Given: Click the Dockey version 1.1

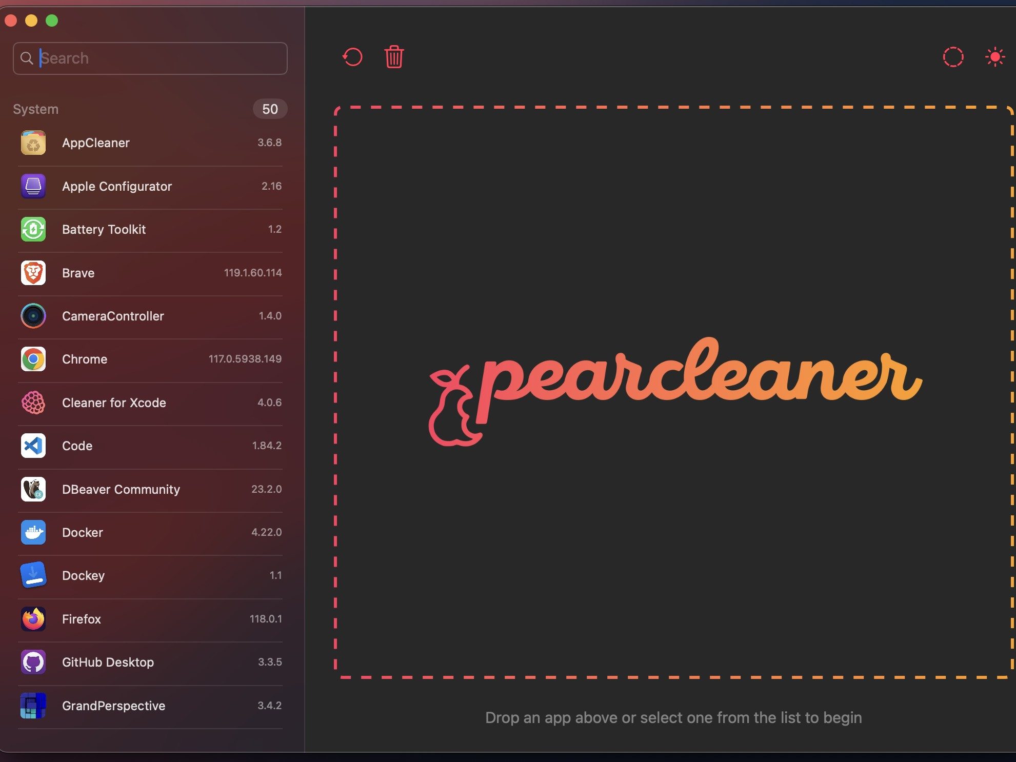Looking at the screenshot, I should (276, 575).
